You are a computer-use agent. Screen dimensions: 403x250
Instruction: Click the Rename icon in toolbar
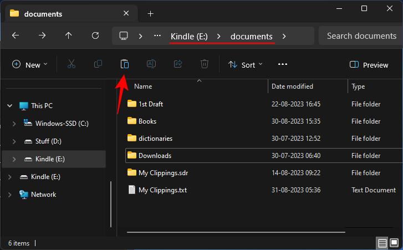click(x=151, y=64)
